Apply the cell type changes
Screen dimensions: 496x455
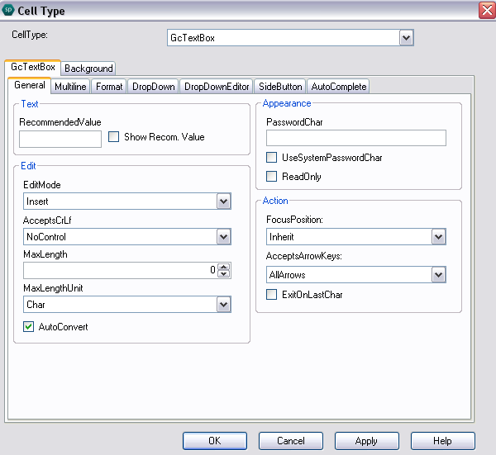tap(366, 441)
